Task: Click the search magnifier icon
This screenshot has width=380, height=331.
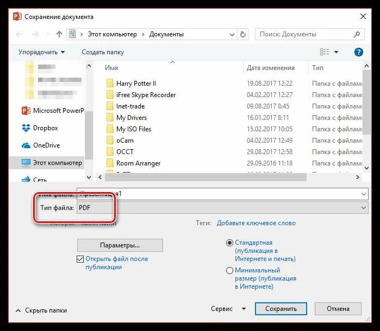Action: (x=357, y=34)
